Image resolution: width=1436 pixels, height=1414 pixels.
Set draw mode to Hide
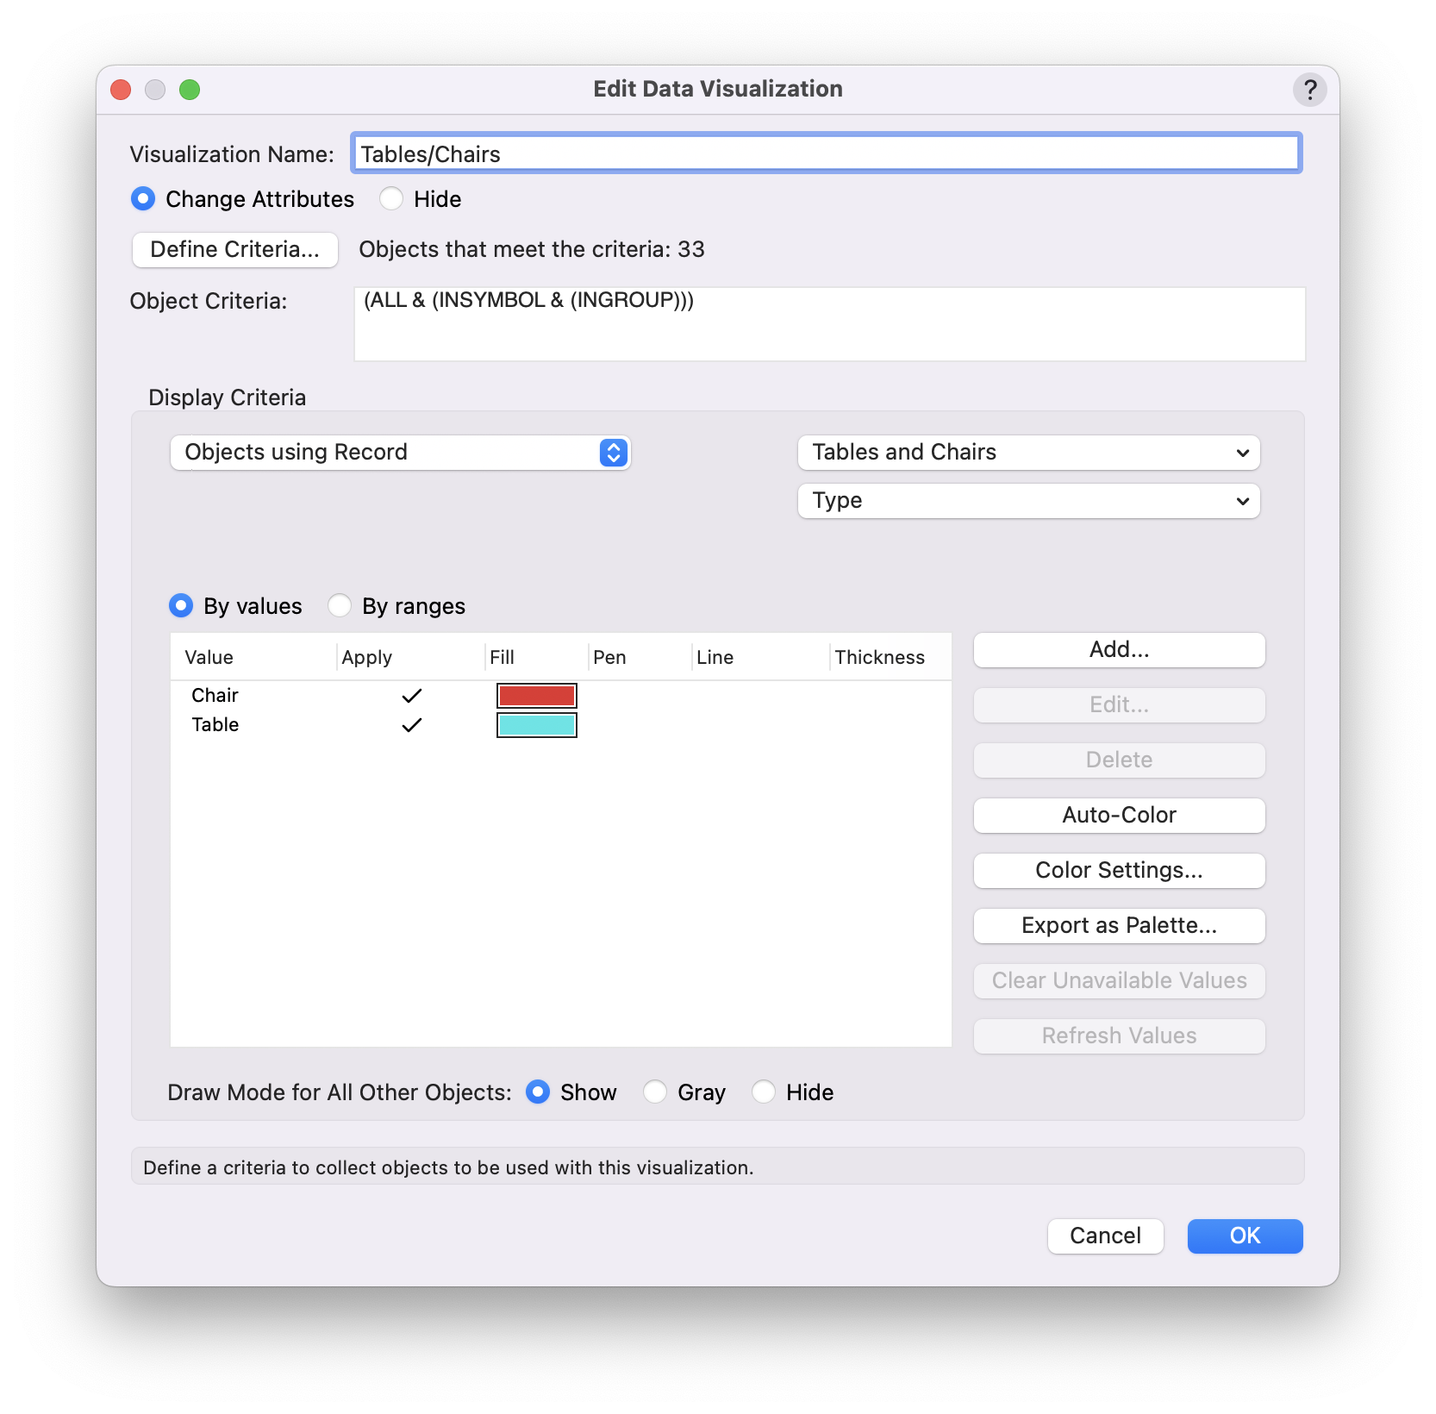point(764,1092)
